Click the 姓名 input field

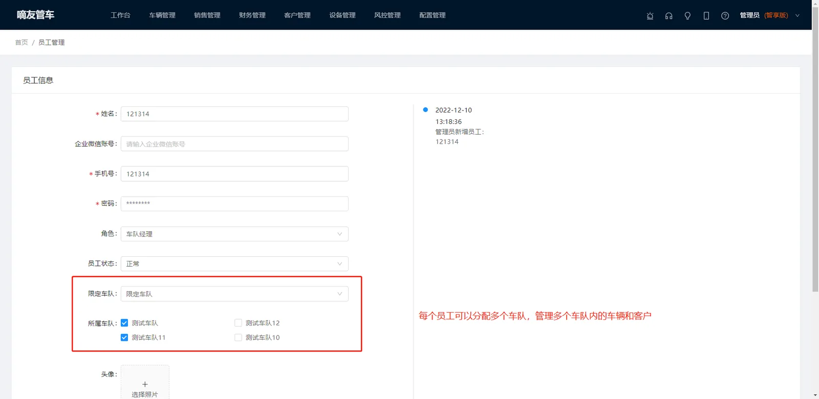pos(234,114)
